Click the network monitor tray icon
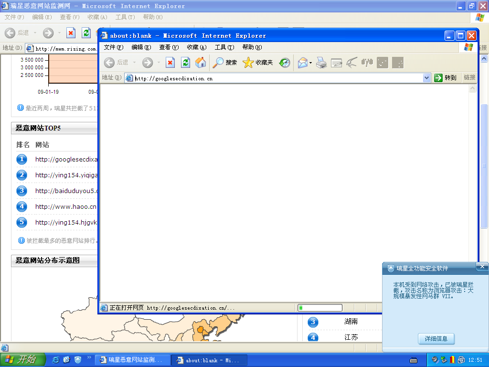 461,360
